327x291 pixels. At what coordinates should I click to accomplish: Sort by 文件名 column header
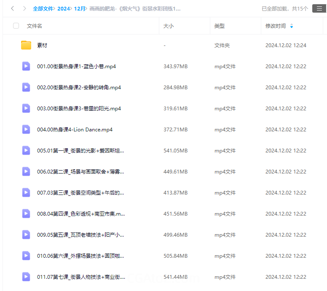pyautogui.click(x=34, y=26)
